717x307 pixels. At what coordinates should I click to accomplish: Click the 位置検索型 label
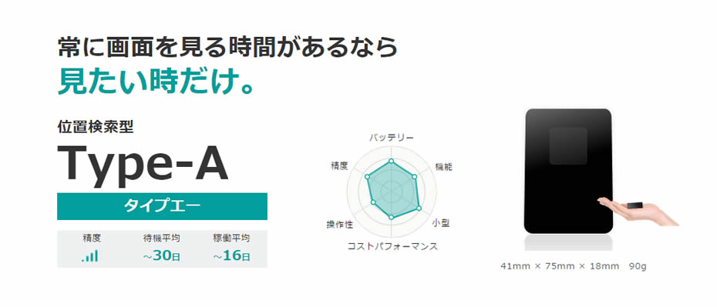[96, 127]
